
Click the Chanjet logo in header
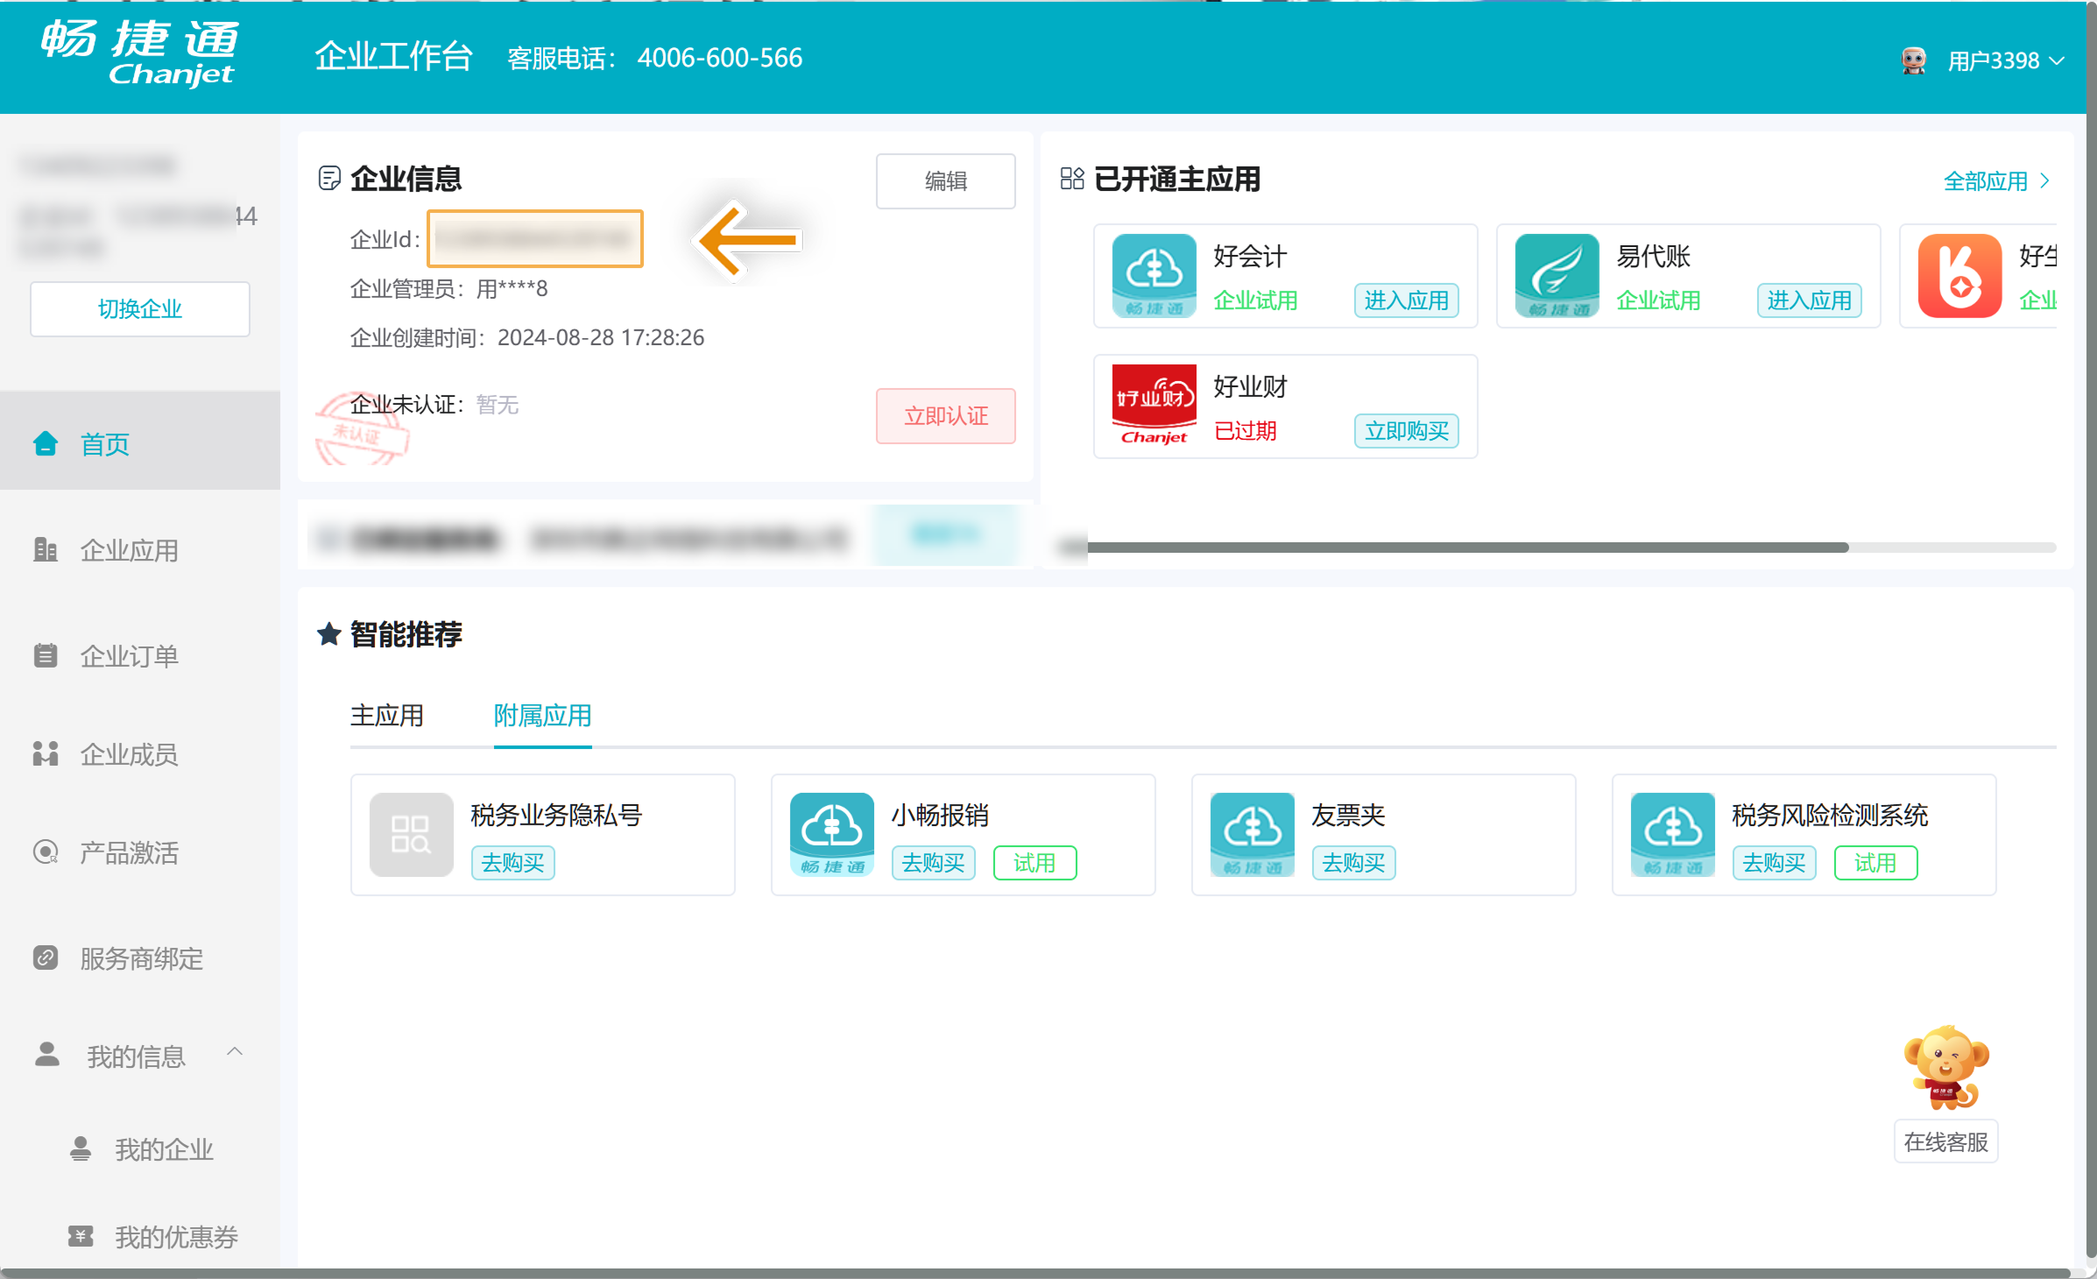click(140, 54)
